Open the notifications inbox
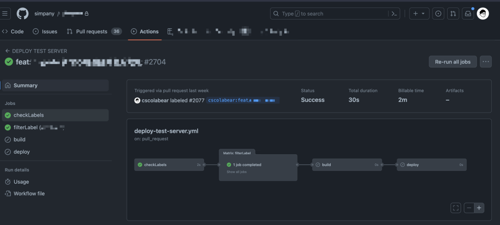The image size is (500, 225). pos(468,14)
